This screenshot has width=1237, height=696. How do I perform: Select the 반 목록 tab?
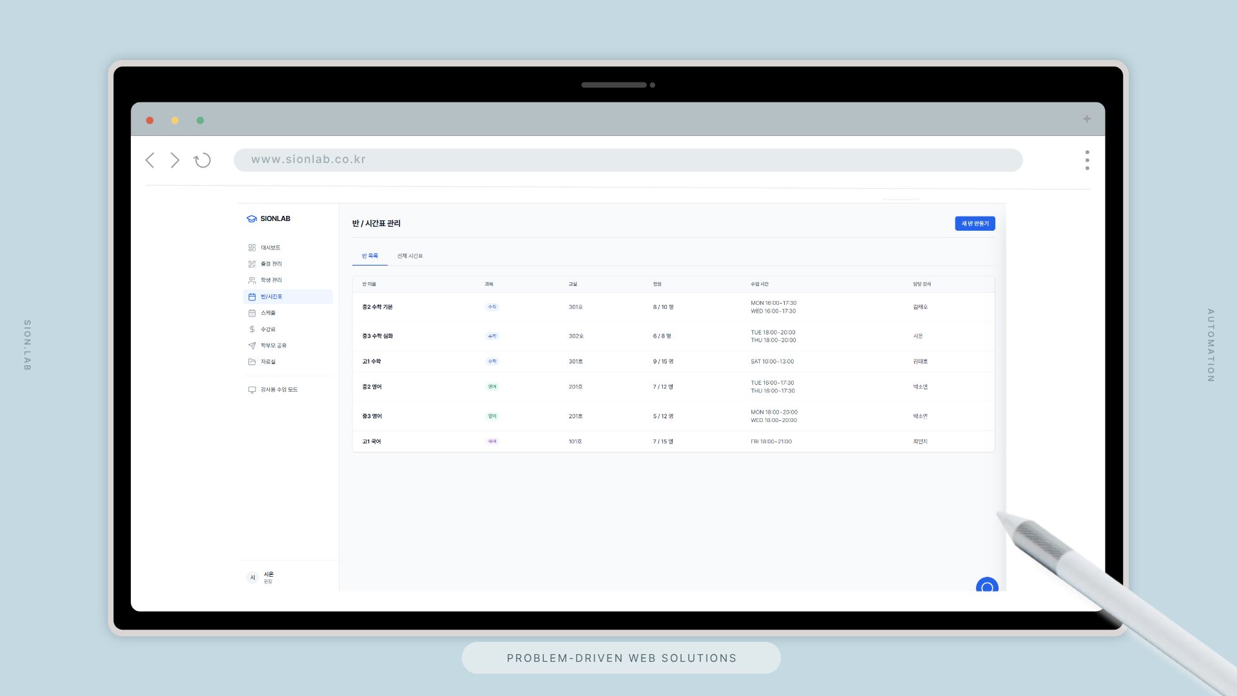(x=370, y=256)
